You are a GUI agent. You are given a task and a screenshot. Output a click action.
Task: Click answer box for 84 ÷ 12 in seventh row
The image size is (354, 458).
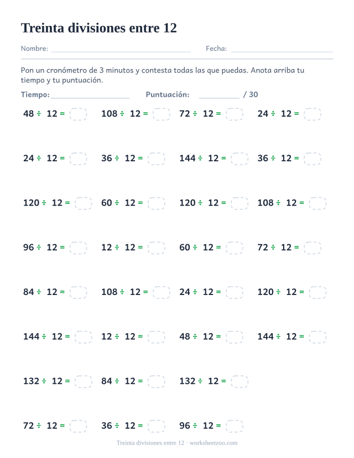157,381
